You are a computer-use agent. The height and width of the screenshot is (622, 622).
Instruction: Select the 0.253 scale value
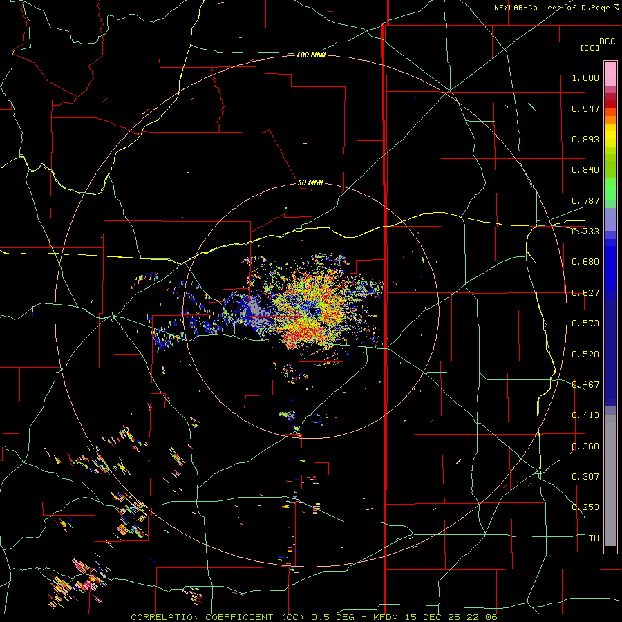click(585, 507)
